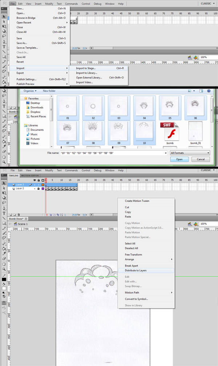Click the Dropbox folder icon in Favorites
218x366 pixels.
click(x=28, y=112)
